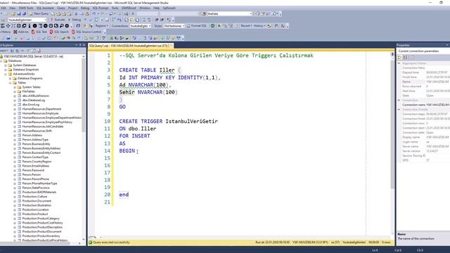Open the Project menu
The height and width of the screenshot is (253, 450).
pos(72,8)
